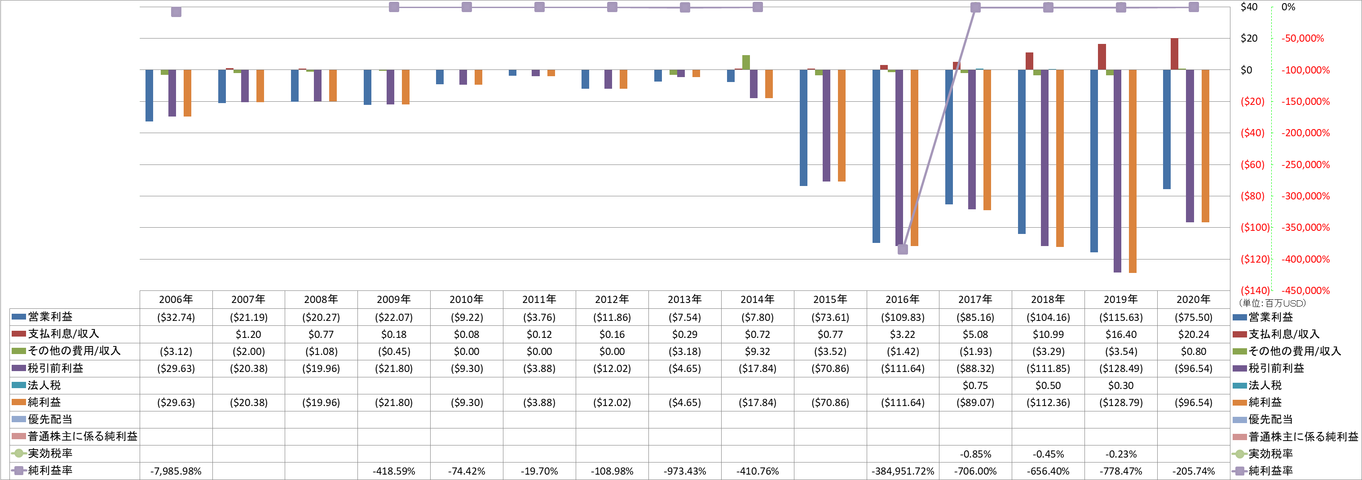
Task: Select the 2016年 column header
Action: pos(903,299)
